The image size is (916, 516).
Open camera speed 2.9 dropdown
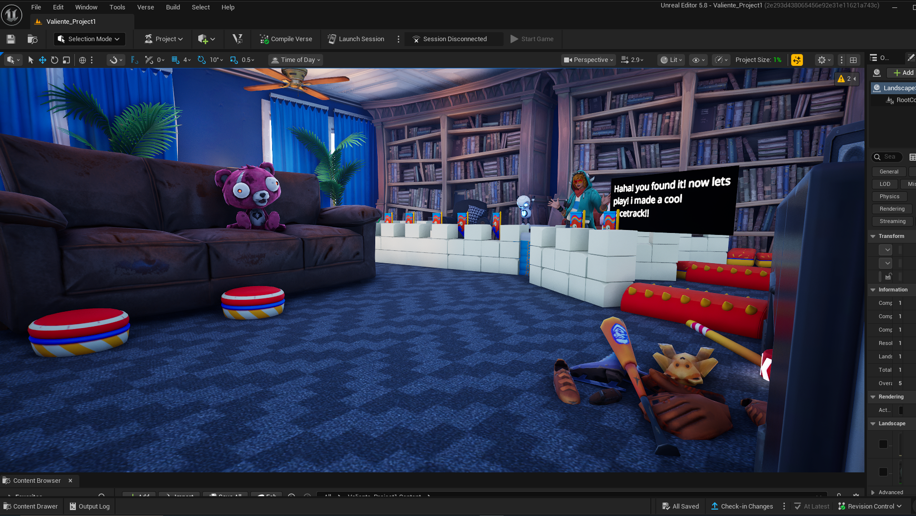coord(632,60)
